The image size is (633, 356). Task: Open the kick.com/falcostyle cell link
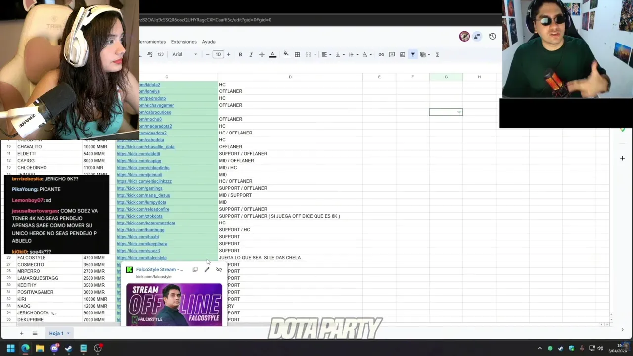(141, 258)
